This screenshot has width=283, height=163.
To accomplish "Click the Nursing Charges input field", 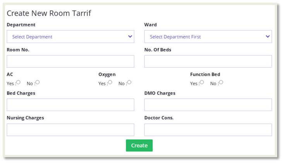I will pyautogui.click(x=70, y=130).
